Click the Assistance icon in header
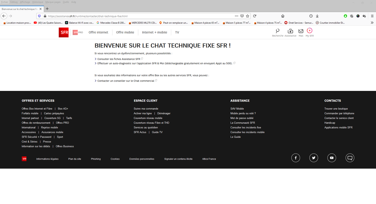 point(290,31)
